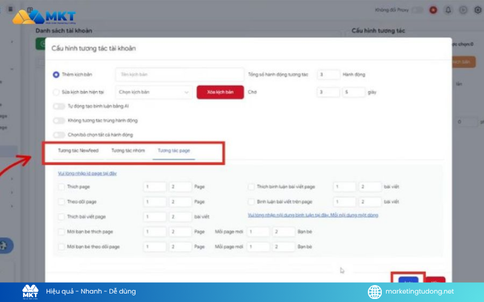
Task: Open the notification bell icon
Action: point(448,10)
